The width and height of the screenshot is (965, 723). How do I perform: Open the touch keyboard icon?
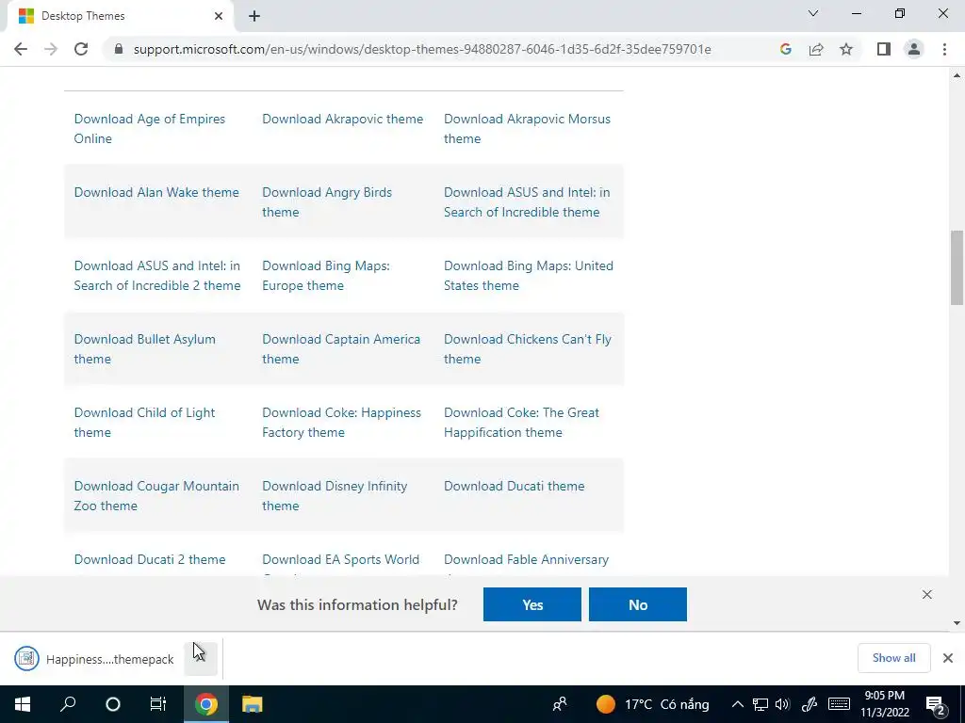pos(839,704)
